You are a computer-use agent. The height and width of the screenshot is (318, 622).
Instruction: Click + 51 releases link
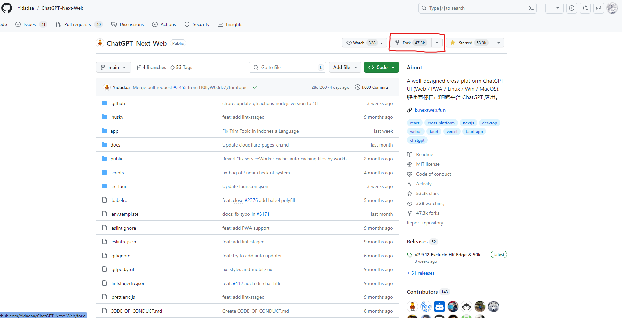(421, 273)
